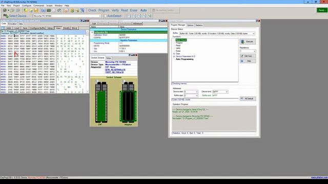Open the Project menu
The image size is (328, 184).
[16, 6]
